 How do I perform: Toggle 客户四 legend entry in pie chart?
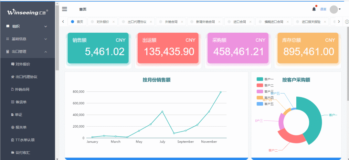(265, 98)
